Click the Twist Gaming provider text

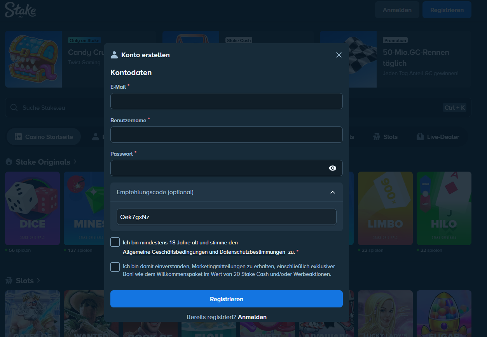point(84,62)
